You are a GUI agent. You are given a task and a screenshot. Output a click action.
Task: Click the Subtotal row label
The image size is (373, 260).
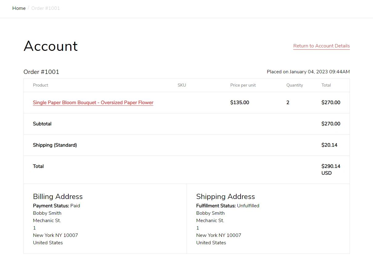42,124
